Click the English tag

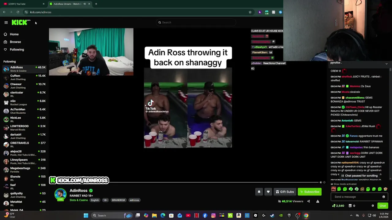click(x=95, y=200)
